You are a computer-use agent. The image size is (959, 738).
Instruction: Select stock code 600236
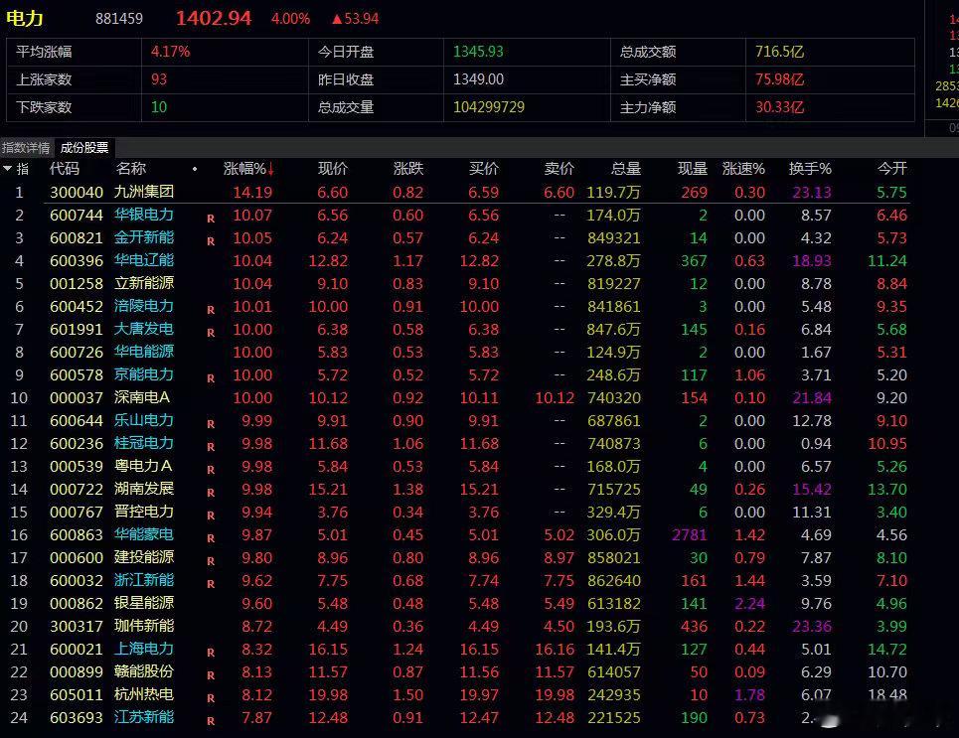tap(77, 443)
